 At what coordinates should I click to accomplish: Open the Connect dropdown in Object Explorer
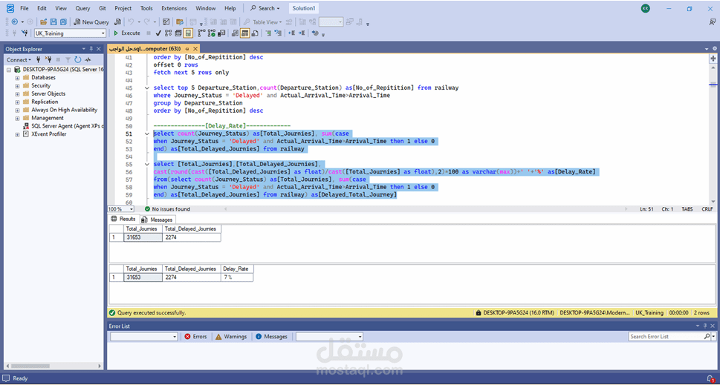pyautogui.click(x=19, y=59)
